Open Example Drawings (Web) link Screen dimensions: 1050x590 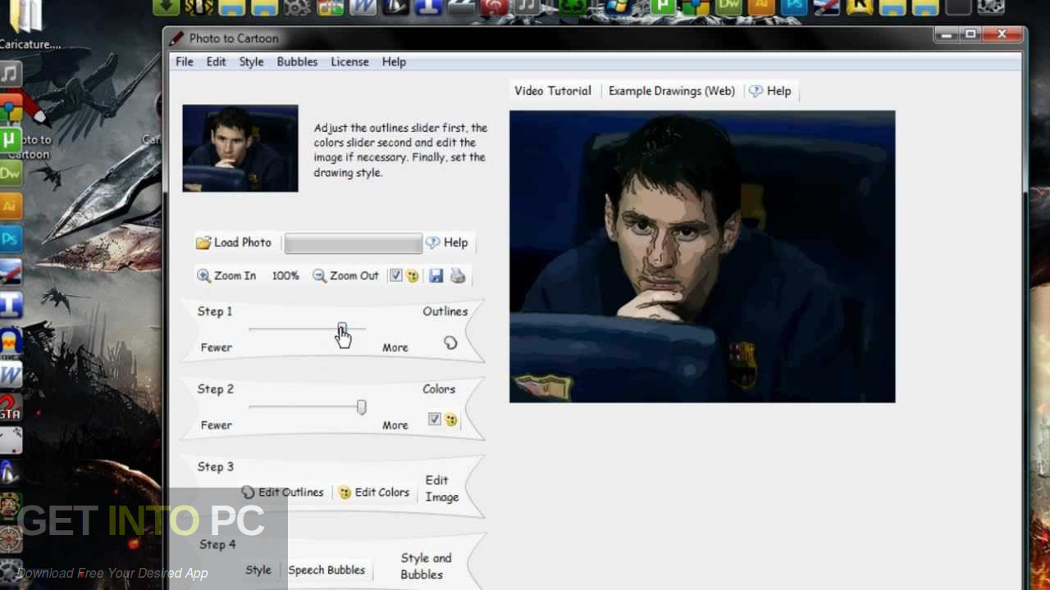pyautogui.click(x=671, y=91)
